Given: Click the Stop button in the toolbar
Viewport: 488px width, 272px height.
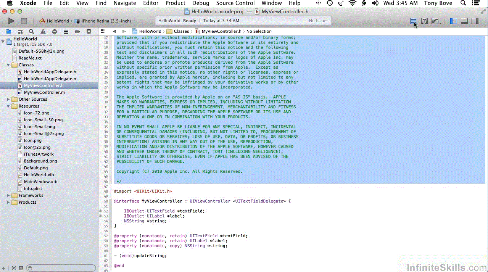Looking at the screenshot, I should 24,21.
